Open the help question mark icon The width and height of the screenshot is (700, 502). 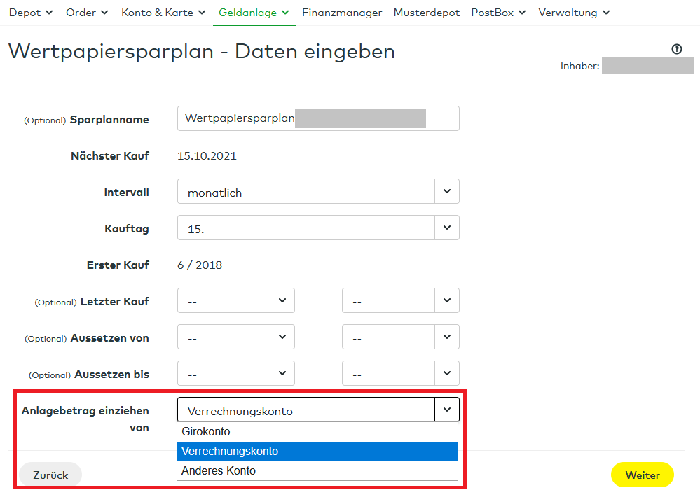click(676, 49)
